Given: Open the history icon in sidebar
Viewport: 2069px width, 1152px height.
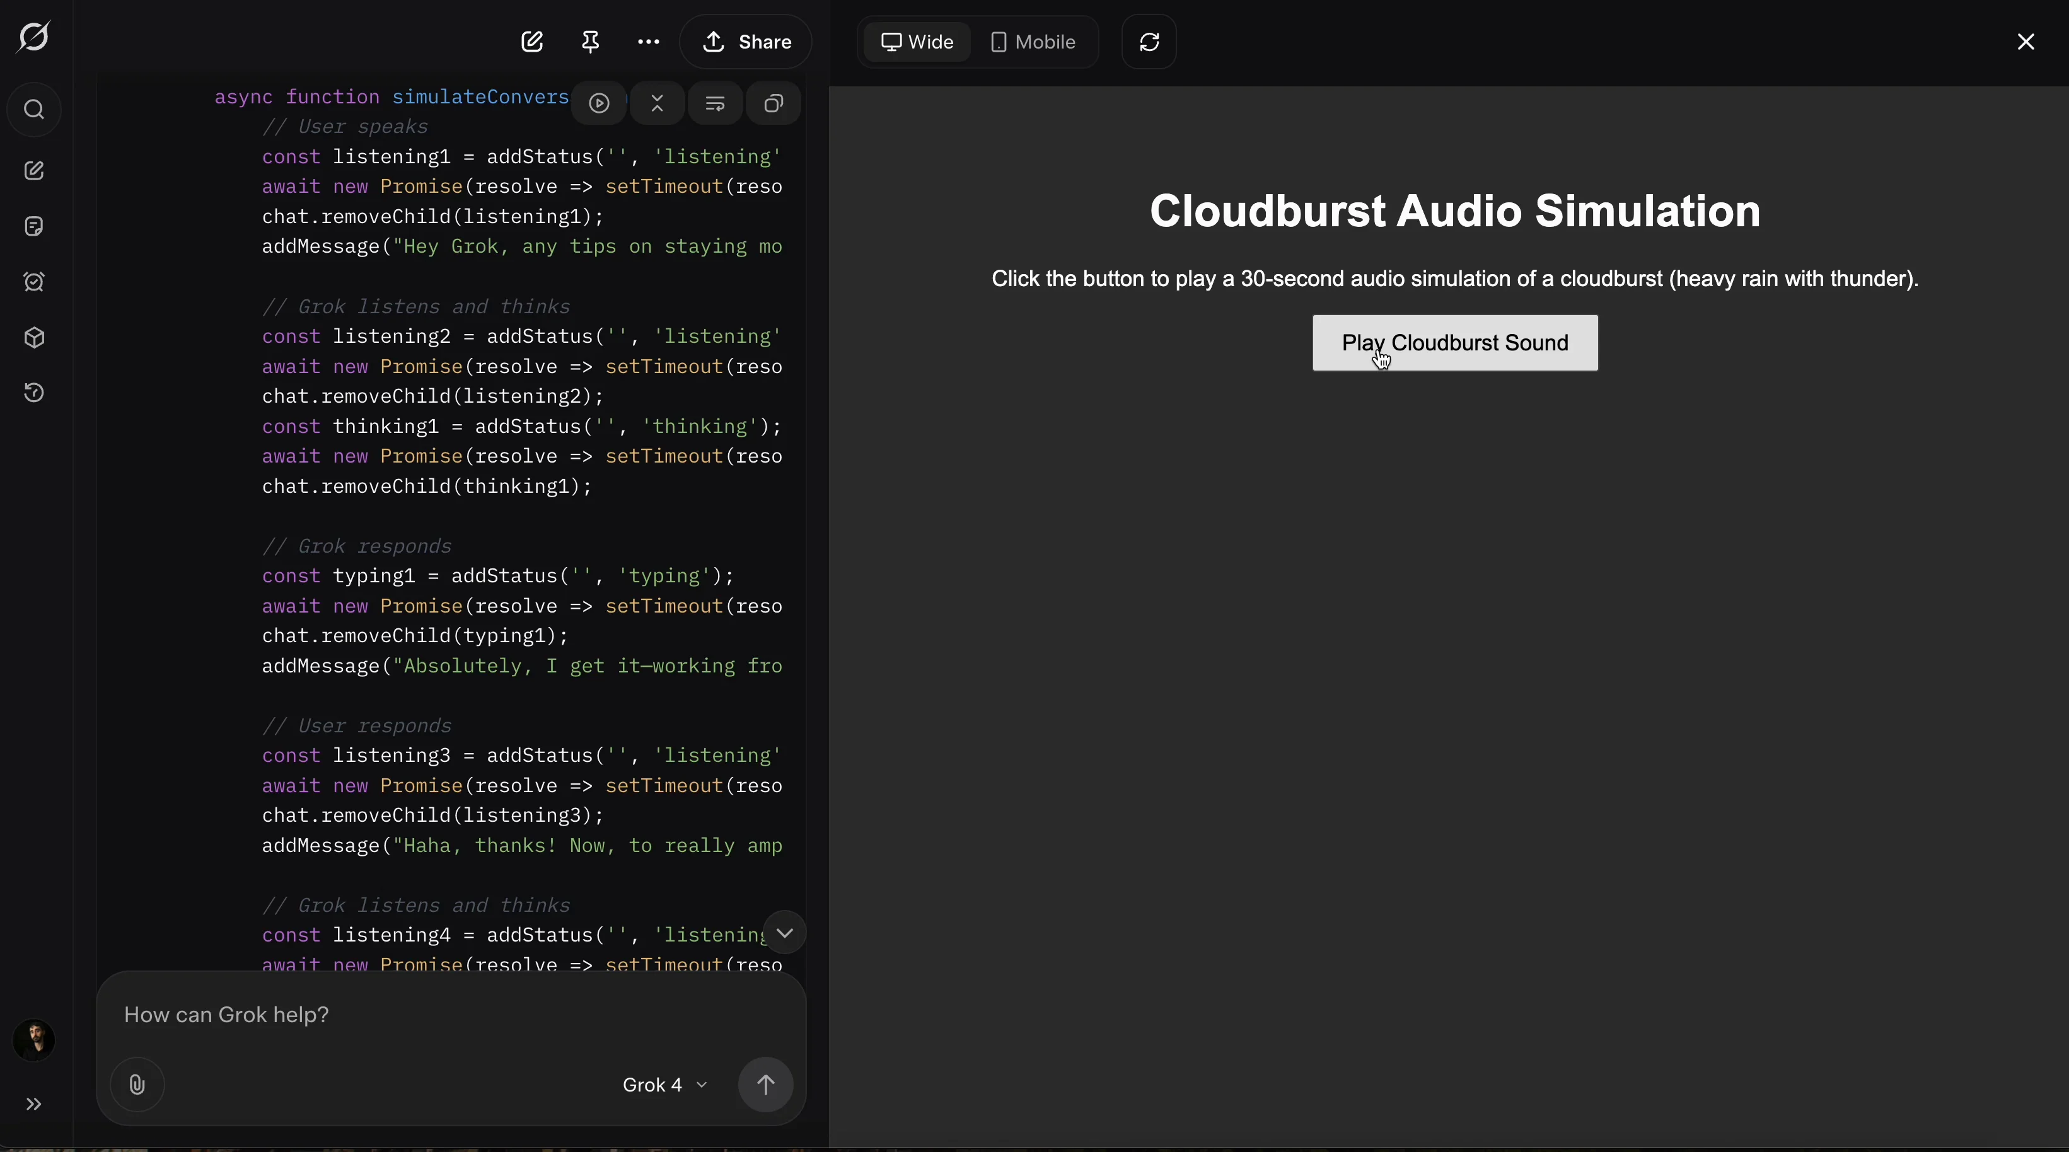Looking at the screenshot, I should tap(34, 393).
